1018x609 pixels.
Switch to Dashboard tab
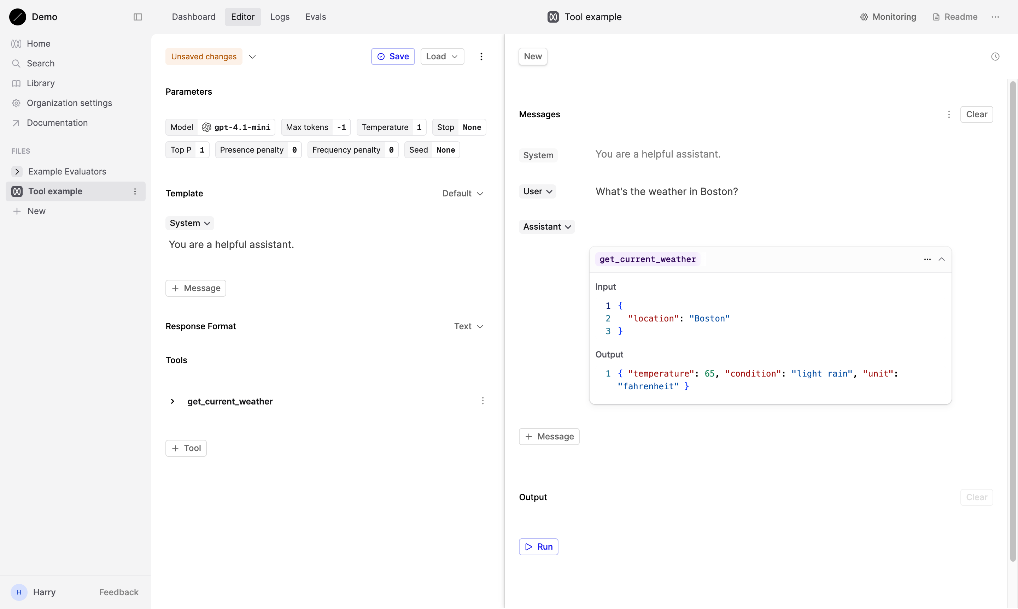(193, 17)
